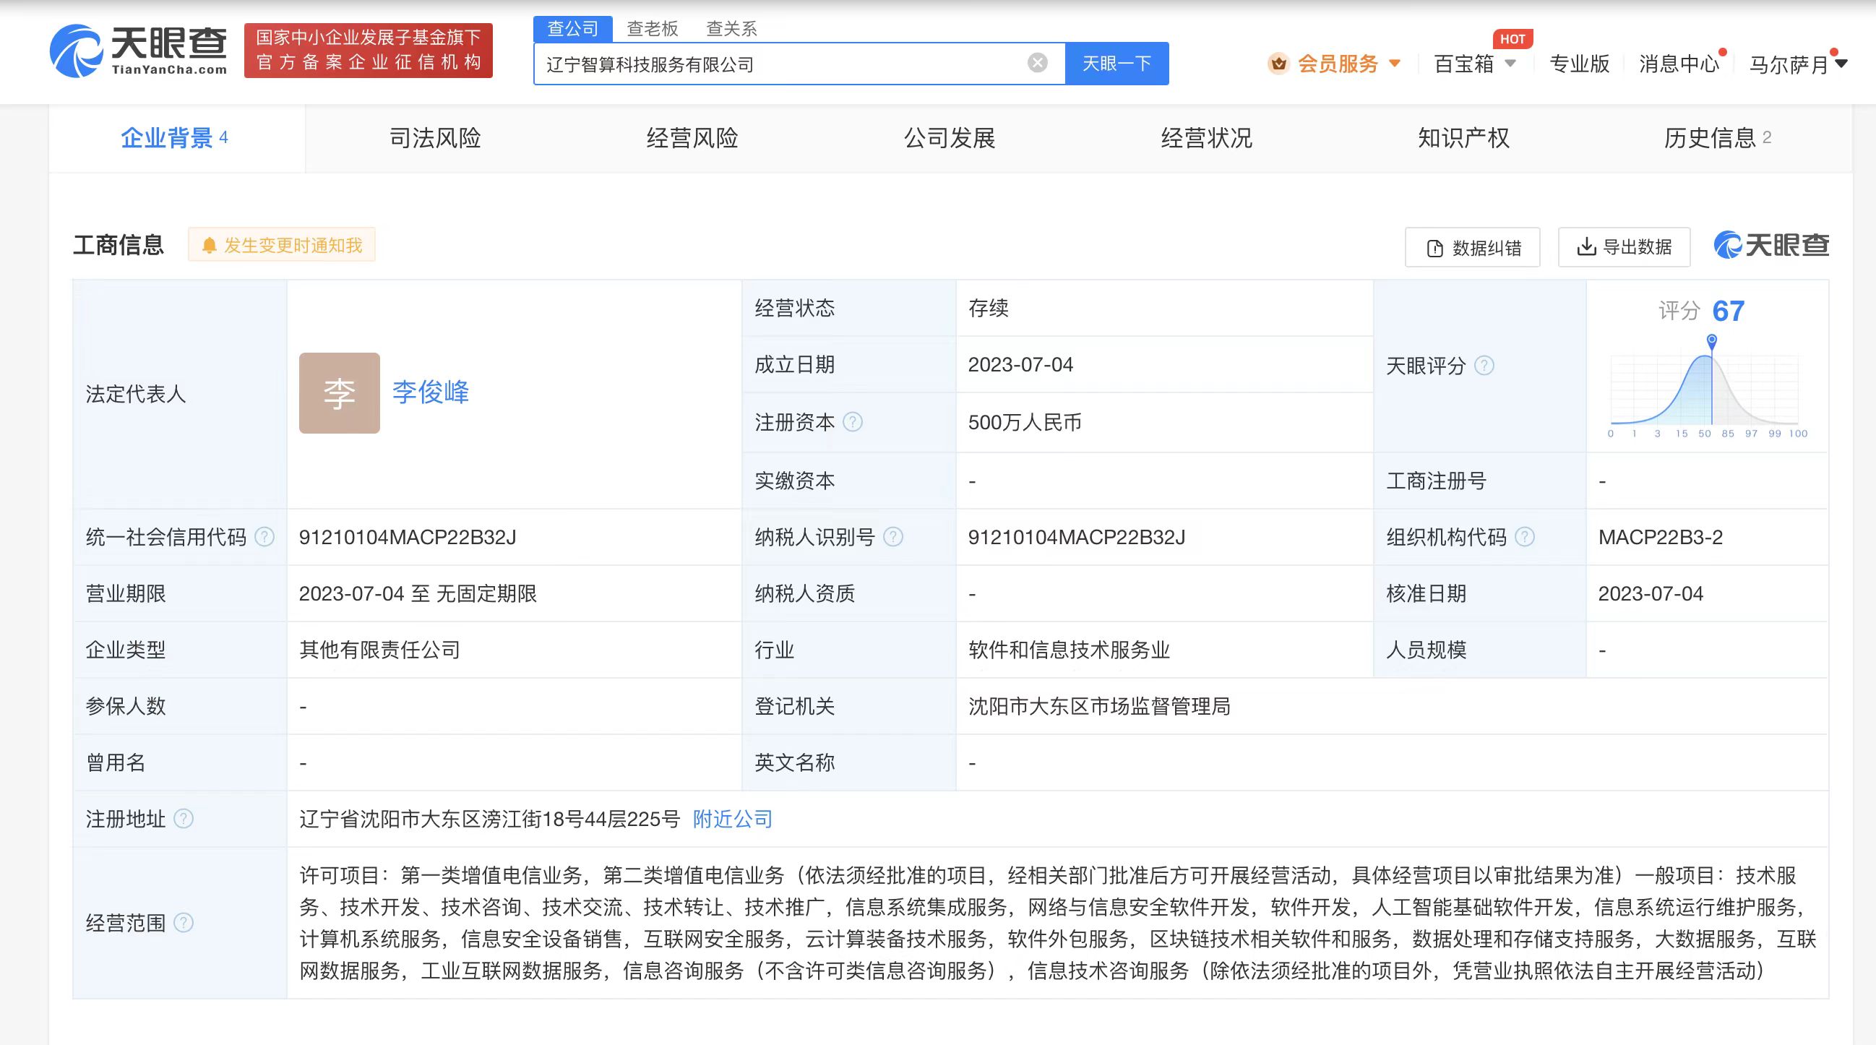This screenshot has width=1876, height=1045.
Task: Click the red 国家中小企业发展子基金旗下 banner
Action: click(369, 51)
